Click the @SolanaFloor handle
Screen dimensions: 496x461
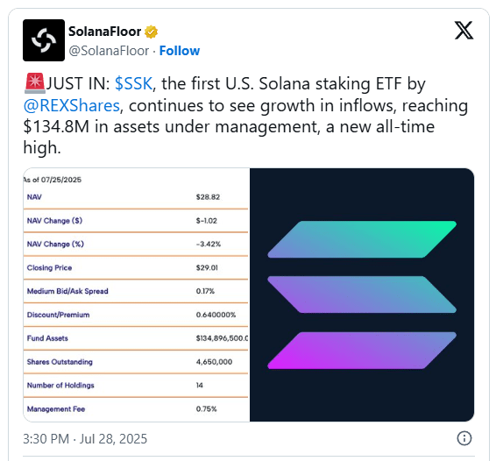coord(109,51)
